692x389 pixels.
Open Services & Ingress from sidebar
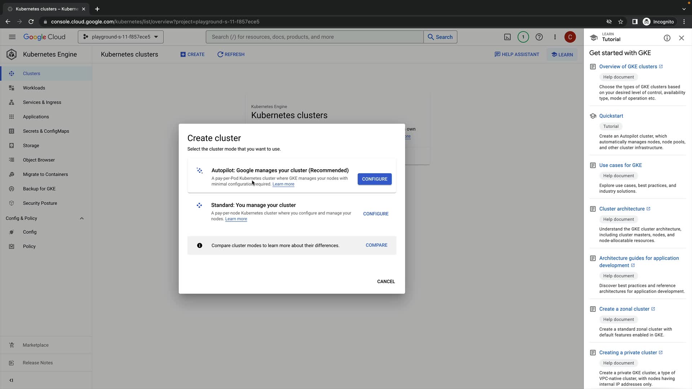(x=42, y=102)
